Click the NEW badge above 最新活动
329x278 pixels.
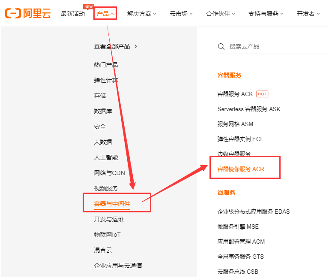(89, 6)
